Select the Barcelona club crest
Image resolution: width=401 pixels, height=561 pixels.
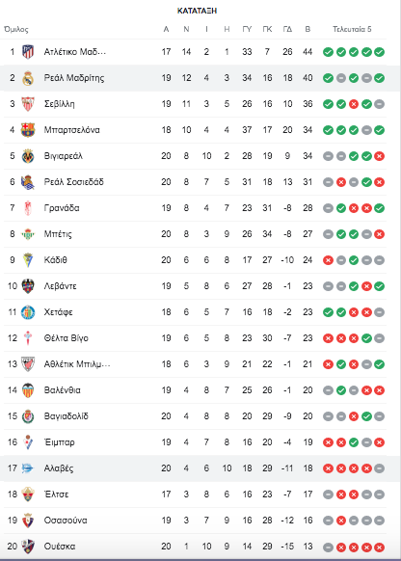28,130
